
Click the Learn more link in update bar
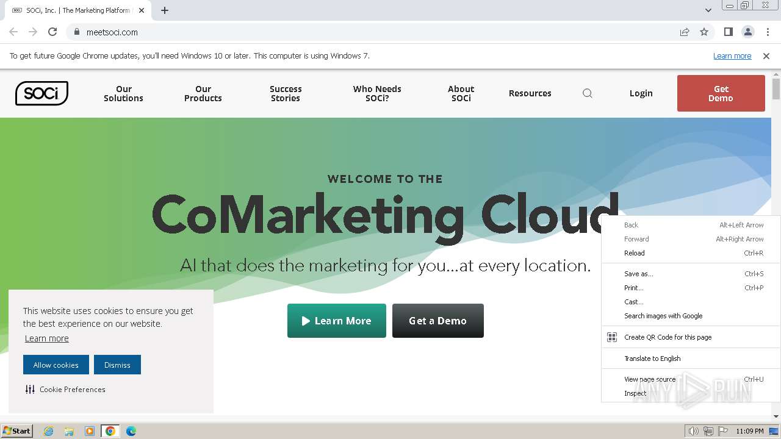(732, 55)
